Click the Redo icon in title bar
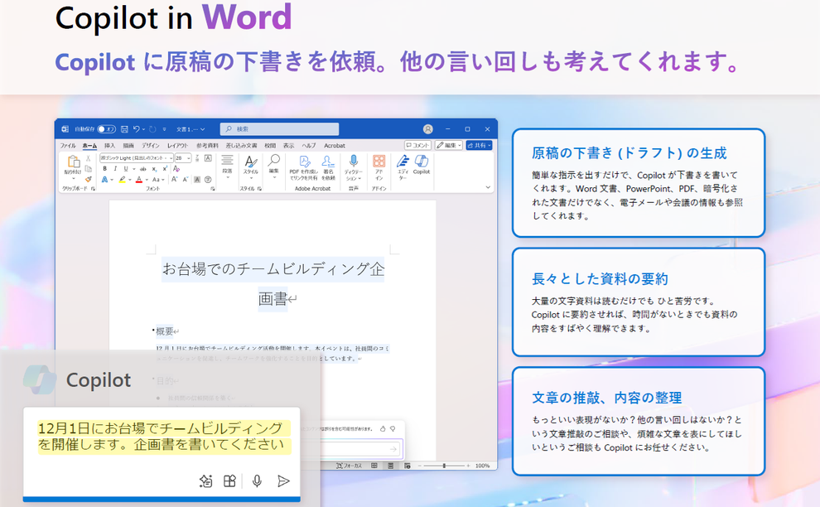The height and width of the screenshot is (507, 820). [152, 128]
